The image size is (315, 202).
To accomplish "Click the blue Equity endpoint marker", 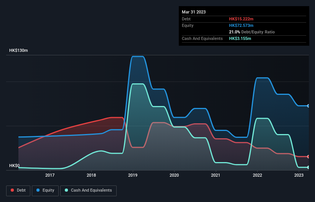I will point(308,106).
